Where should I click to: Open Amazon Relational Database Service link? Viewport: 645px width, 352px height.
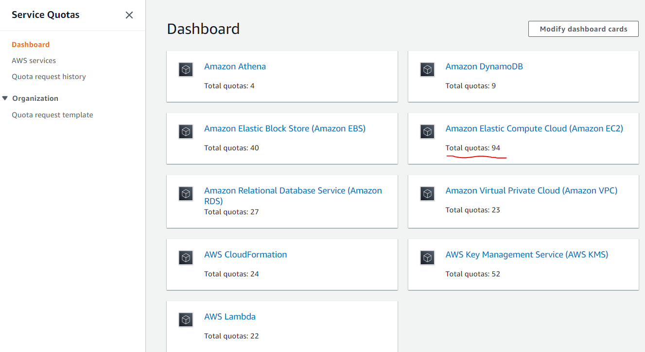(x=293, y=196)
